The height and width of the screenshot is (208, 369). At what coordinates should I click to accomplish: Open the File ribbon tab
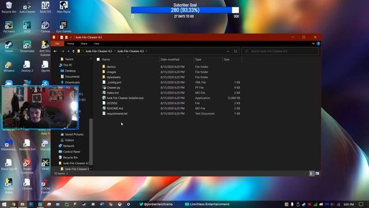pyautogui.click(x=57, y=44)
